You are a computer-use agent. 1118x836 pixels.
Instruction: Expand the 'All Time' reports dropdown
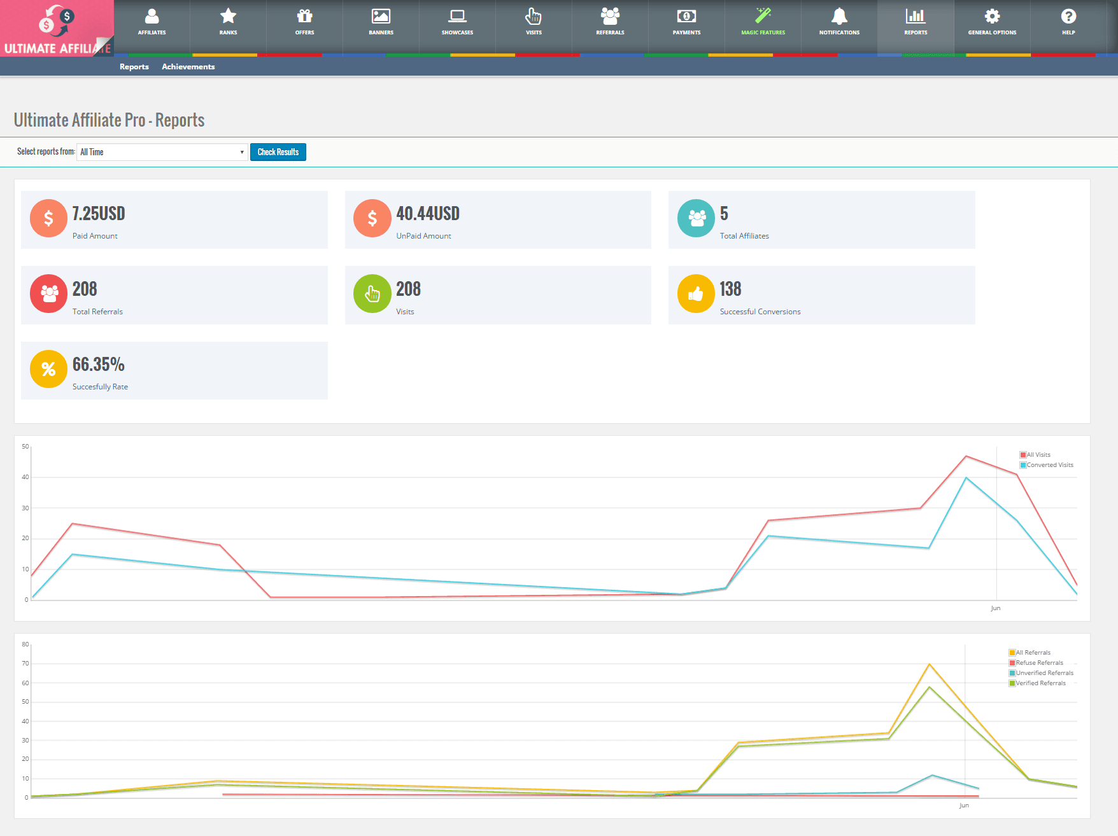tap(162, 152)
